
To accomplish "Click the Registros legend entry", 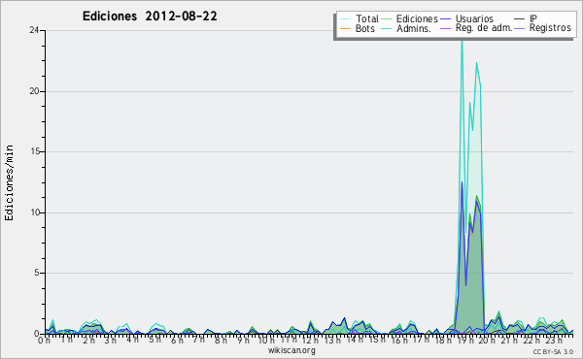I will pyautogui.click(x=542, y=28).
